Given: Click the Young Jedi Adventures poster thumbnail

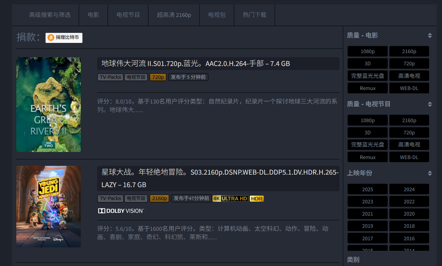Looking at the screenshot, I should pos(48,206).
